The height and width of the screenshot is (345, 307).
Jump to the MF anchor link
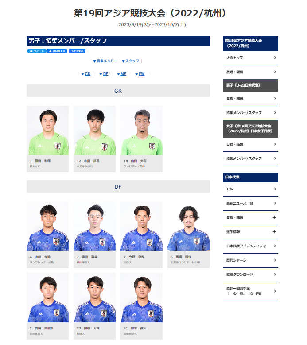click(x=123, y=74)
